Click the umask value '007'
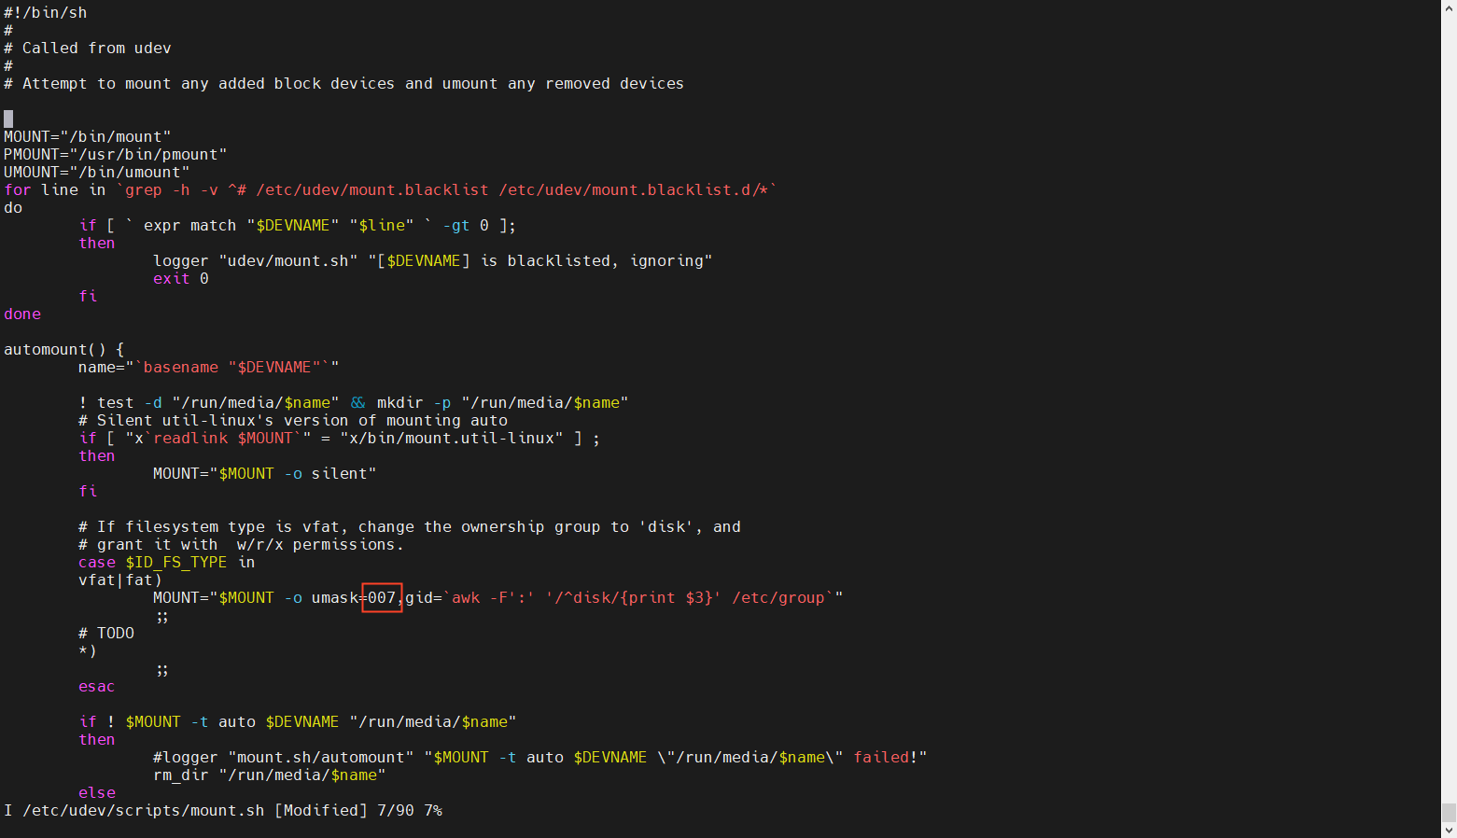The image size is (1457, 838). click(382, 597)
